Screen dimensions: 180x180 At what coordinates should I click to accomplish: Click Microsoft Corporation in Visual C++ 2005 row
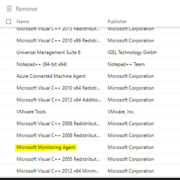click(x=131, y=159)
